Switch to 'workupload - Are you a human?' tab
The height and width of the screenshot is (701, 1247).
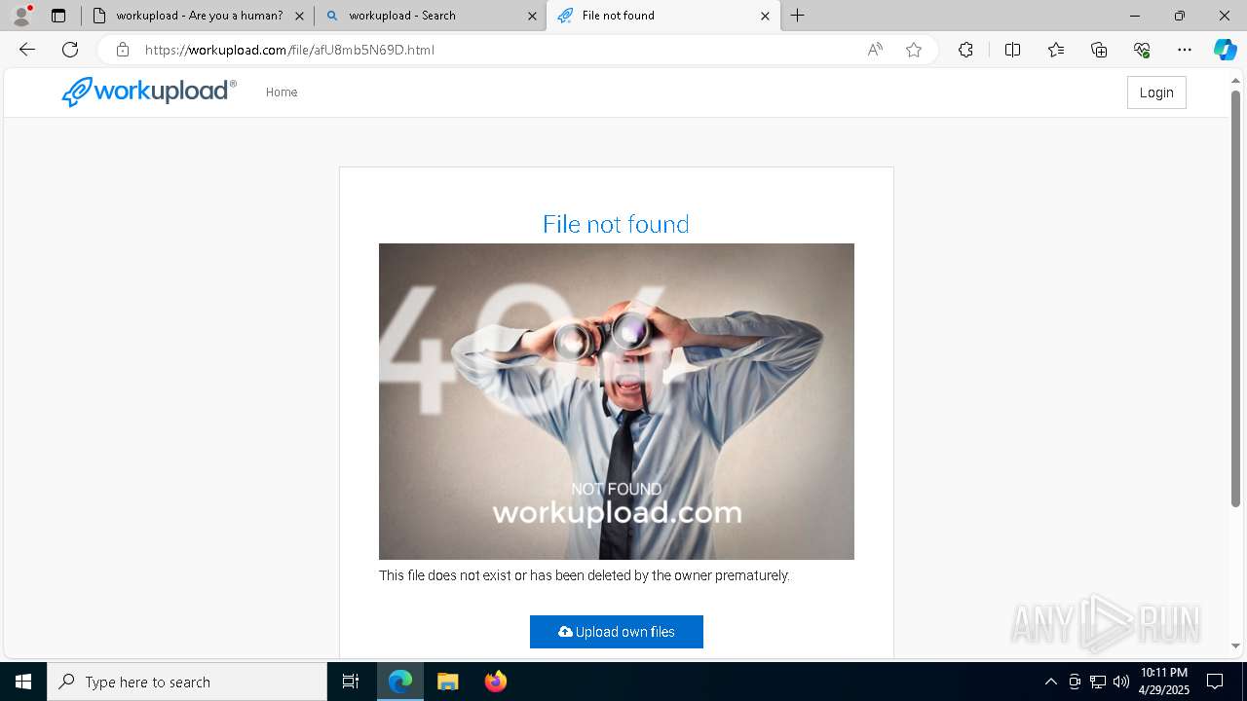(x=200, y=16)
